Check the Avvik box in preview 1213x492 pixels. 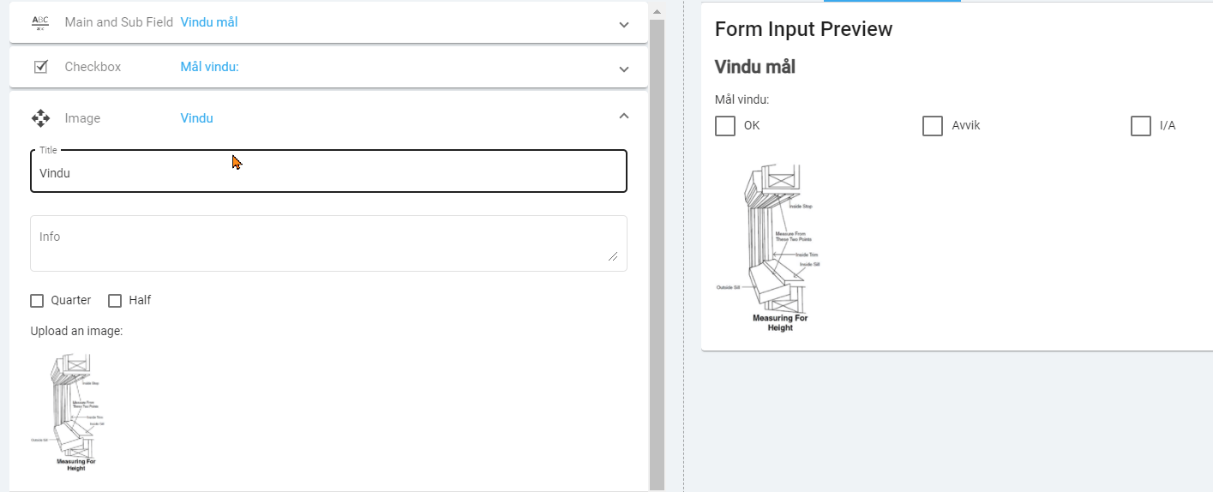(933, 126)
